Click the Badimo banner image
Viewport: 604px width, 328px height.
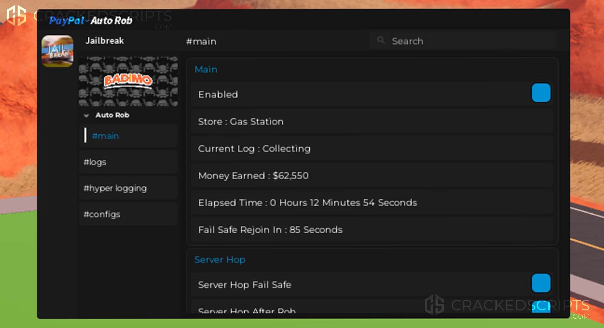click(x=128, y=81)
